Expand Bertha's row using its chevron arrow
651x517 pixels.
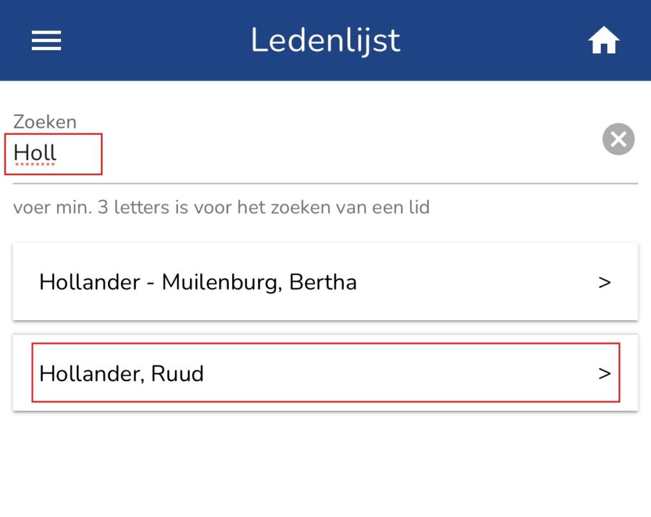click(x=605, y=283)
